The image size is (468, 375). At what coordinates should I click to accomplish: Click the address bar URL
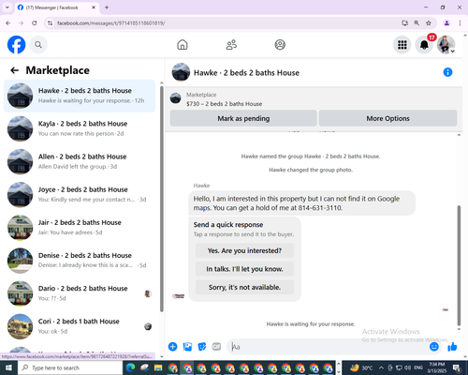(110, 23)
